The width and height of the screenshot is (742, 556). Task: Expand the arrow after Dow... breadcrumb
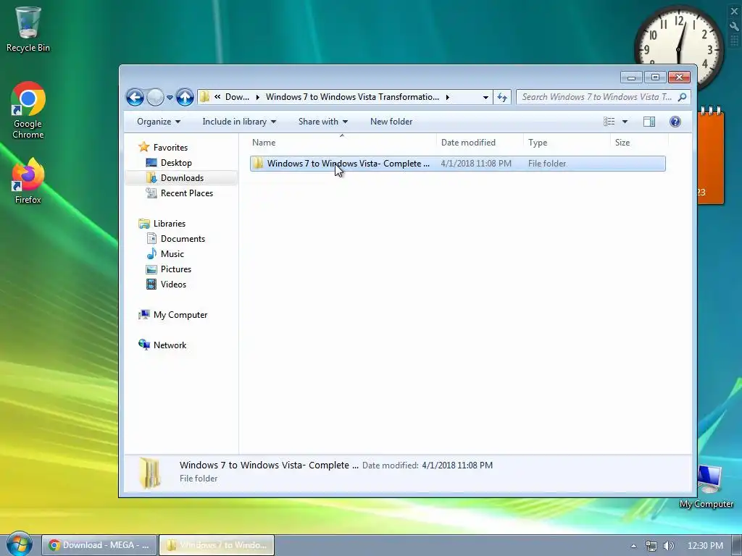tap(257, 97)
